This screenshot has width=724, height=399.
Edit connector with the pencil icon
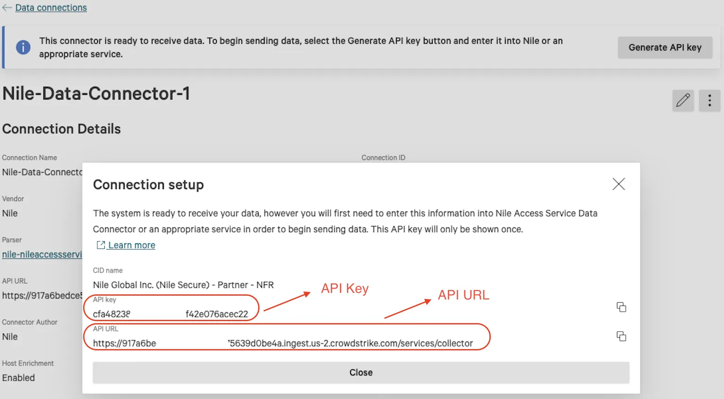(x=683, y=100)
